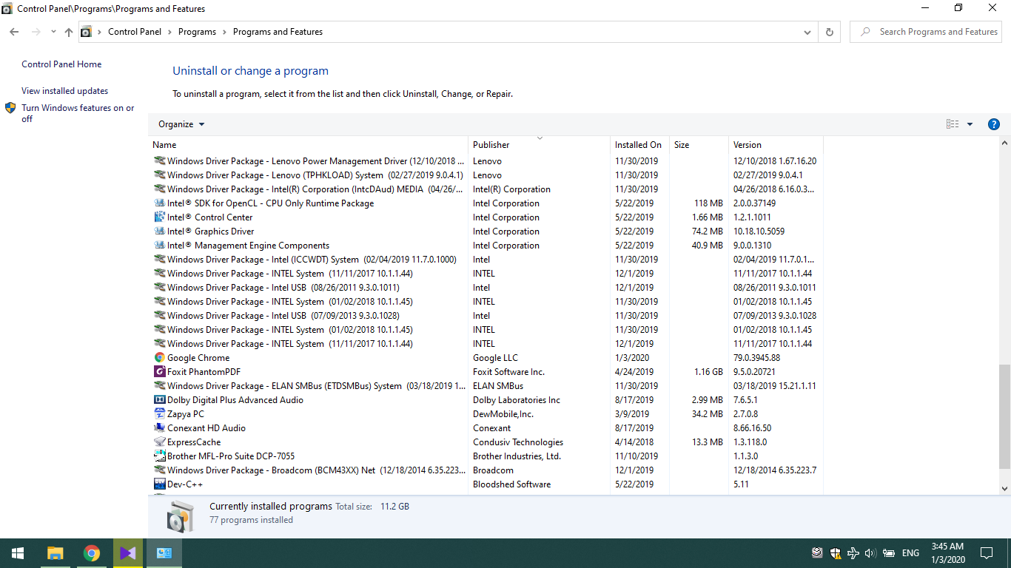This screenshot has height=568, width=1011.
Task: Expand the chevron after Programs breadcrumb
Action: (225, 32)
